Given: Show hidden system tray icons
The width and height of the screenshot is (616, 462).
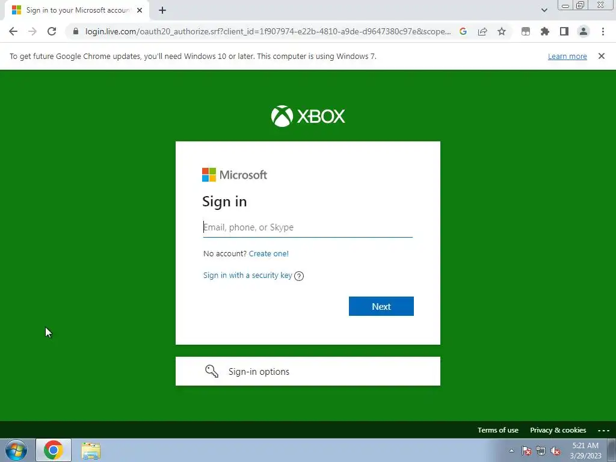Looking at the screenshot, I should pyautogui.click(x=511, y=451).
